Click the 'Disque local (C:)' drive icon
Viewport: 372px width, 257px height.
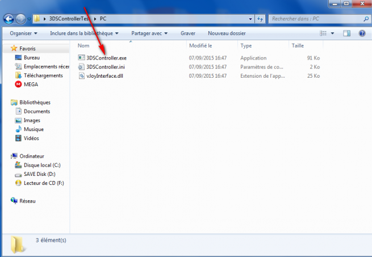coord(18,165)
